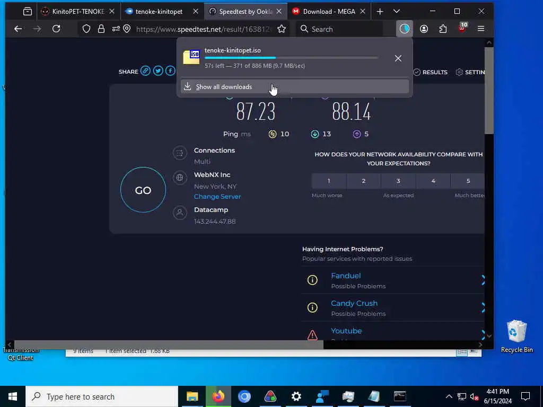Open the site permissions icon in address bar
This screenshot has height=407, width=543.
point(116,29)
